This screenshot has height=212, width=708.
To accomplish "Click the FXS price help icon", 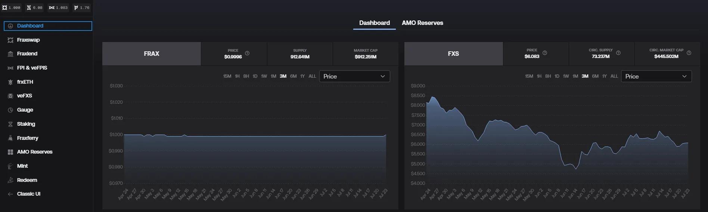I will click(545, 53).
